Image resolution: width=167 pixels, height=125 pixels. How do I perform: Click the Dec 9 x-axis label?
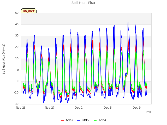click(136, 108)
